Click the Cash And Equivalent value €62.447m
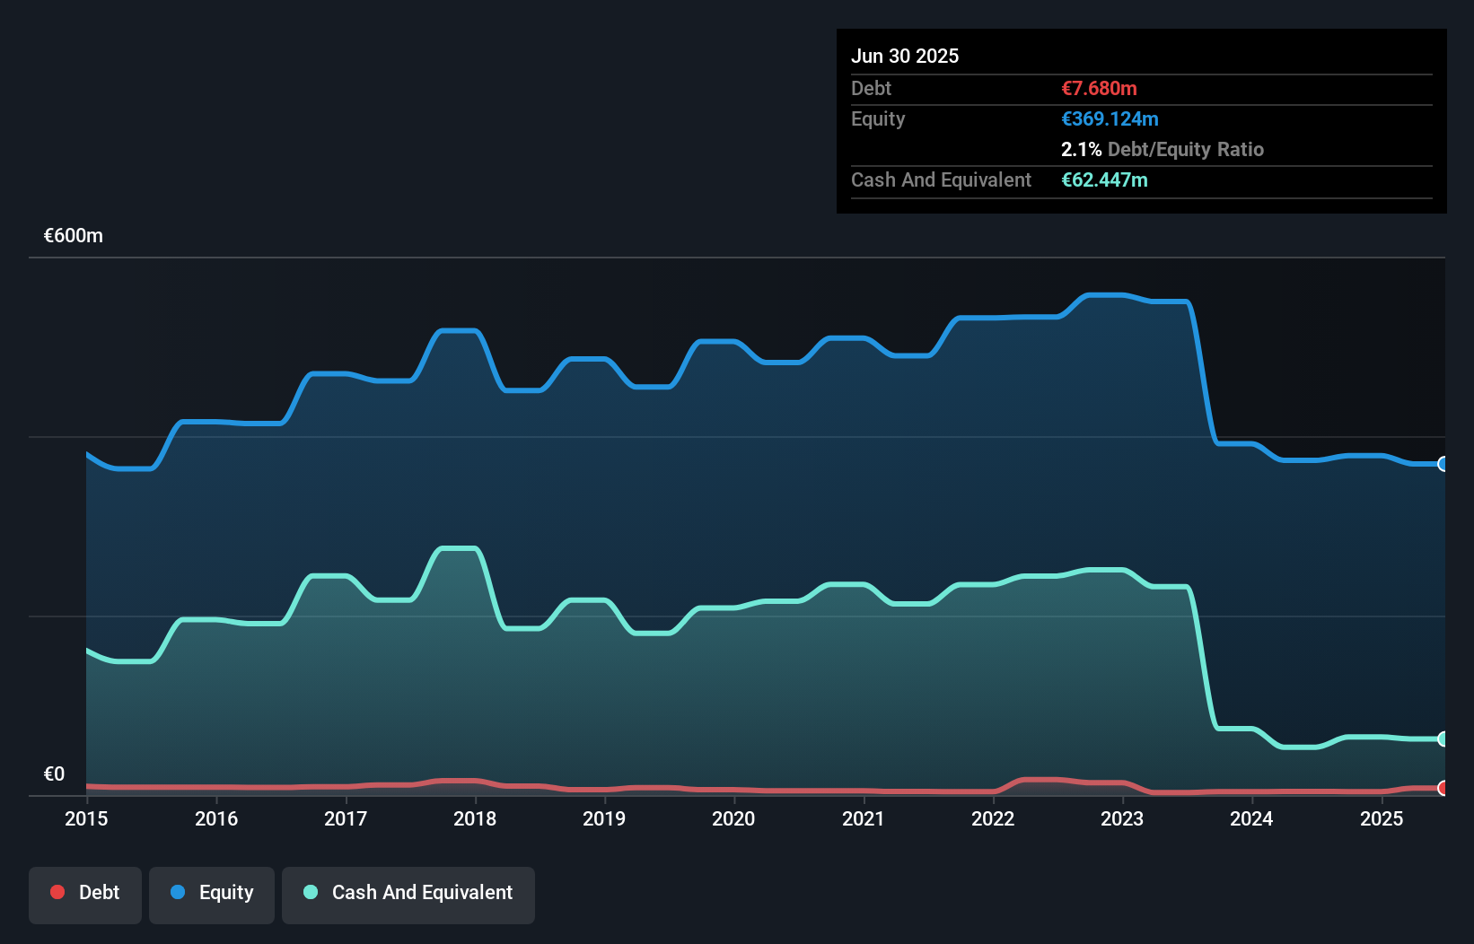Screen dimensions: 1474x944 pos(1104,179)
